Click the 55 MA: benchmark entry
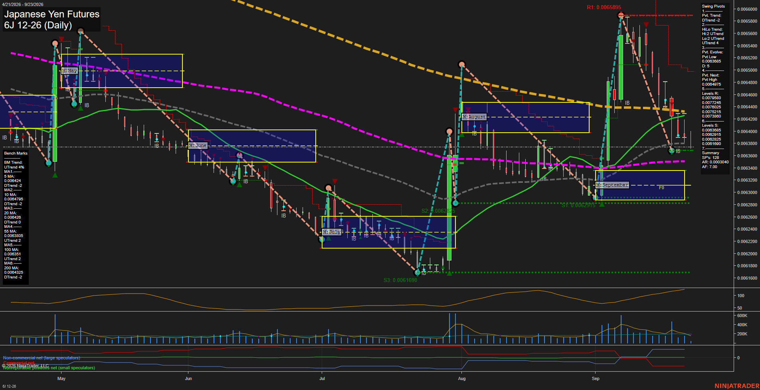760x390 pixels. [10, 231]
